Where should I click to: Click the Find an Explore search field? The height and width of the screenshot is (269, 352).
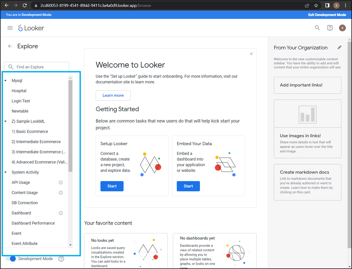[x=37, y=67]
